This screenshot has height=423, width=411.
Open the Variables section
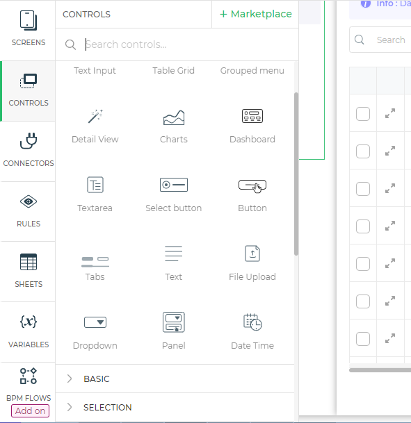[x=29, y=332]
